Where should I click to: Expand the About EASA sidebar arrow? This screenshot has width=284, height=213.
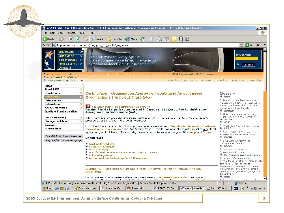(81, 90)
